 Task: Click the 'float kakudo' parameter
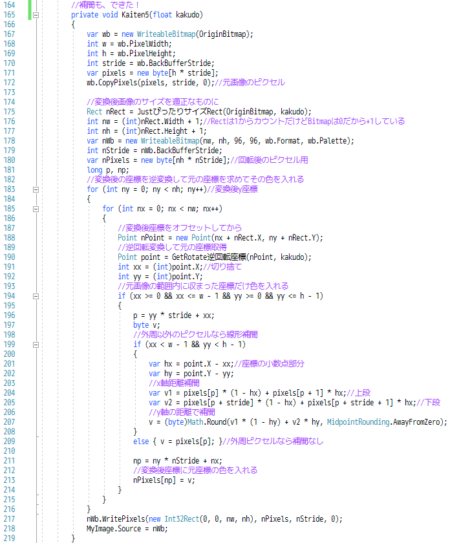pyautogui.click(x=177, y=15)
